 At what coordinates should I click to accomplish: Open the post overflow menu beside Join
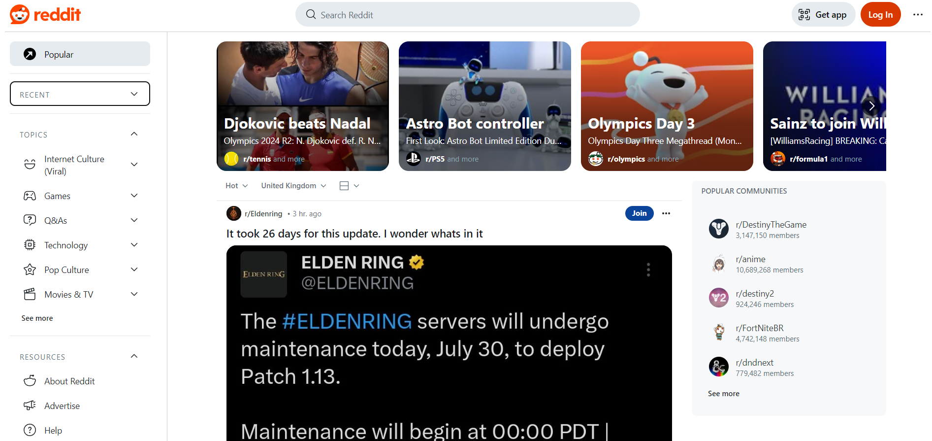tap(666, 213)
